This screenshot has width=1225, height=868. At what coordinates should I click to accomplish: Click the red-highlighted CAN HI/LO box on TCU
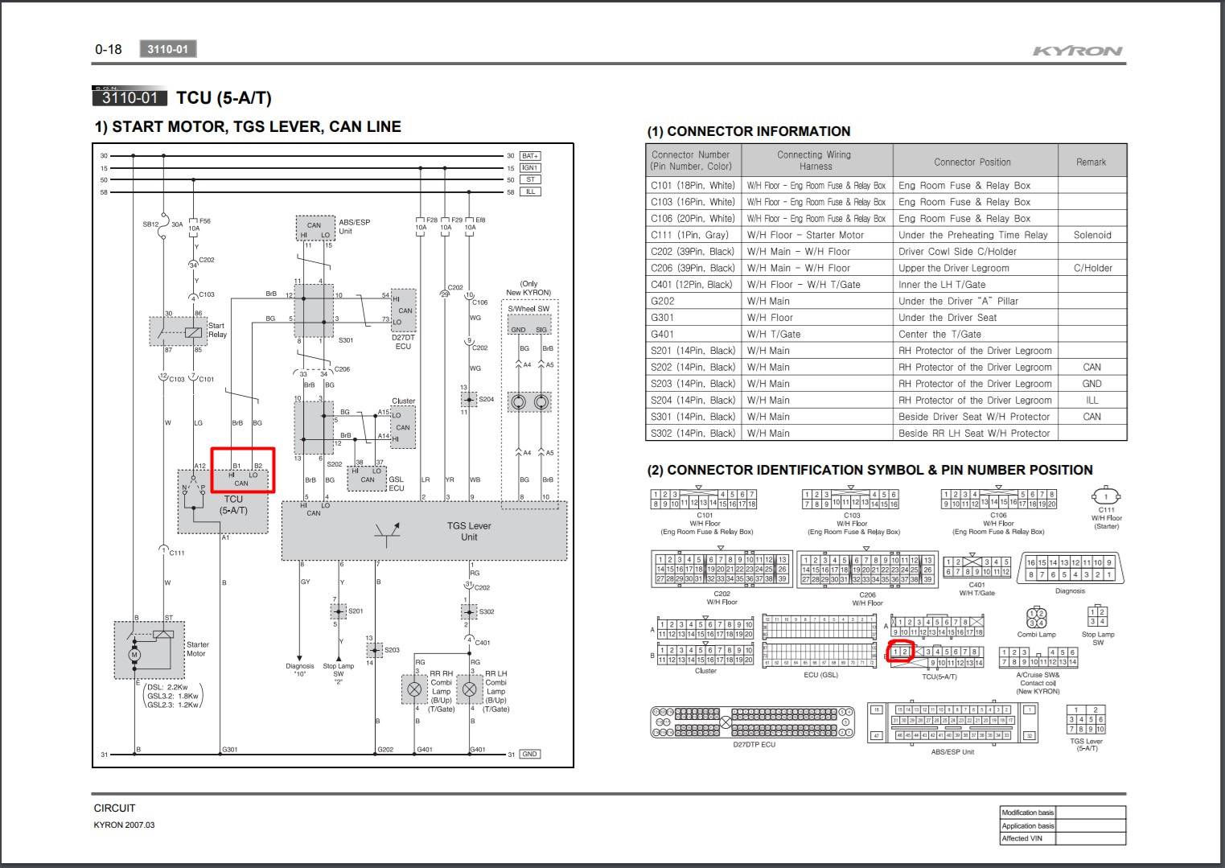(x=242, y=471)
